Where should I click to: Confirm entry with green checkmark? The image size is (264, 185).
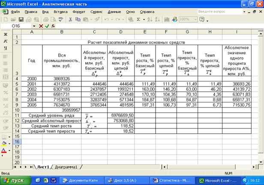tap(47, 26)
